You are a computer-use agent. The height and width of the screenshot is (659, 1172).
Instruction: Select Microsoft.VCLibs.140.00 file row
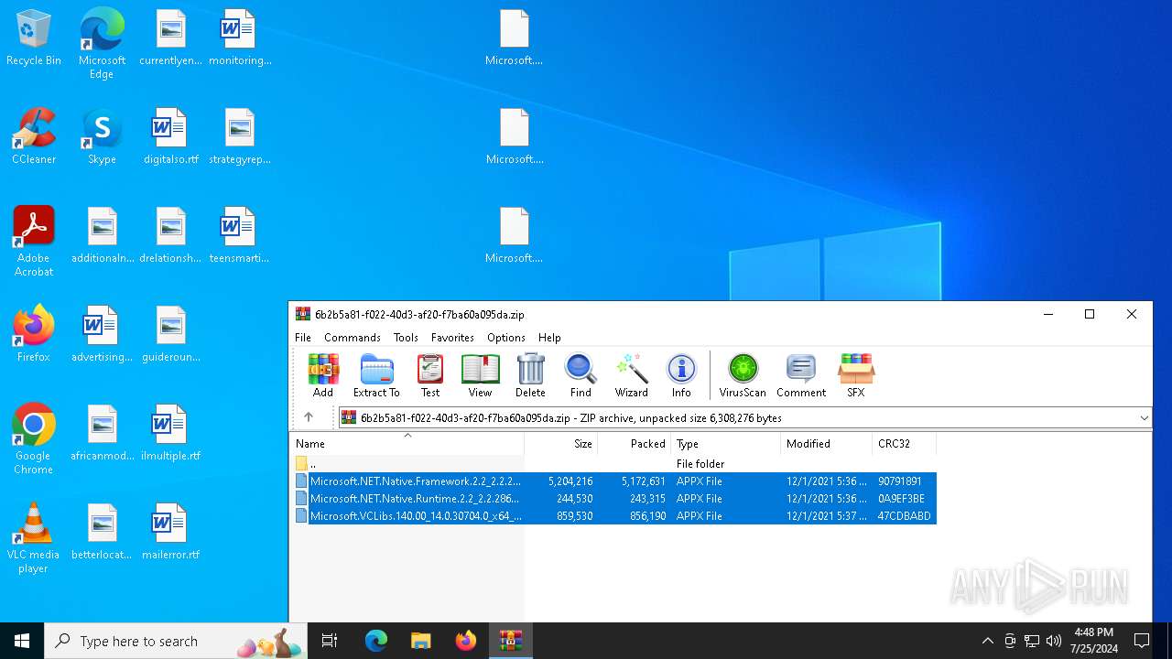click(x=613, y=516)
